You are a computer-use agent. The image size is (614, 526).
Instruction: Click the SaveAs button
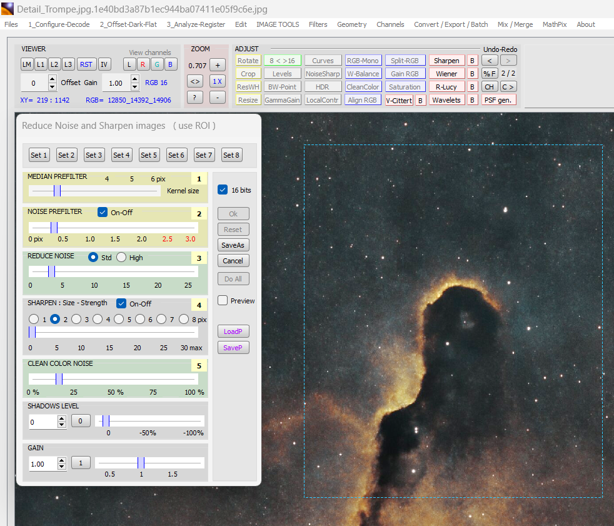tap(233, 245)
